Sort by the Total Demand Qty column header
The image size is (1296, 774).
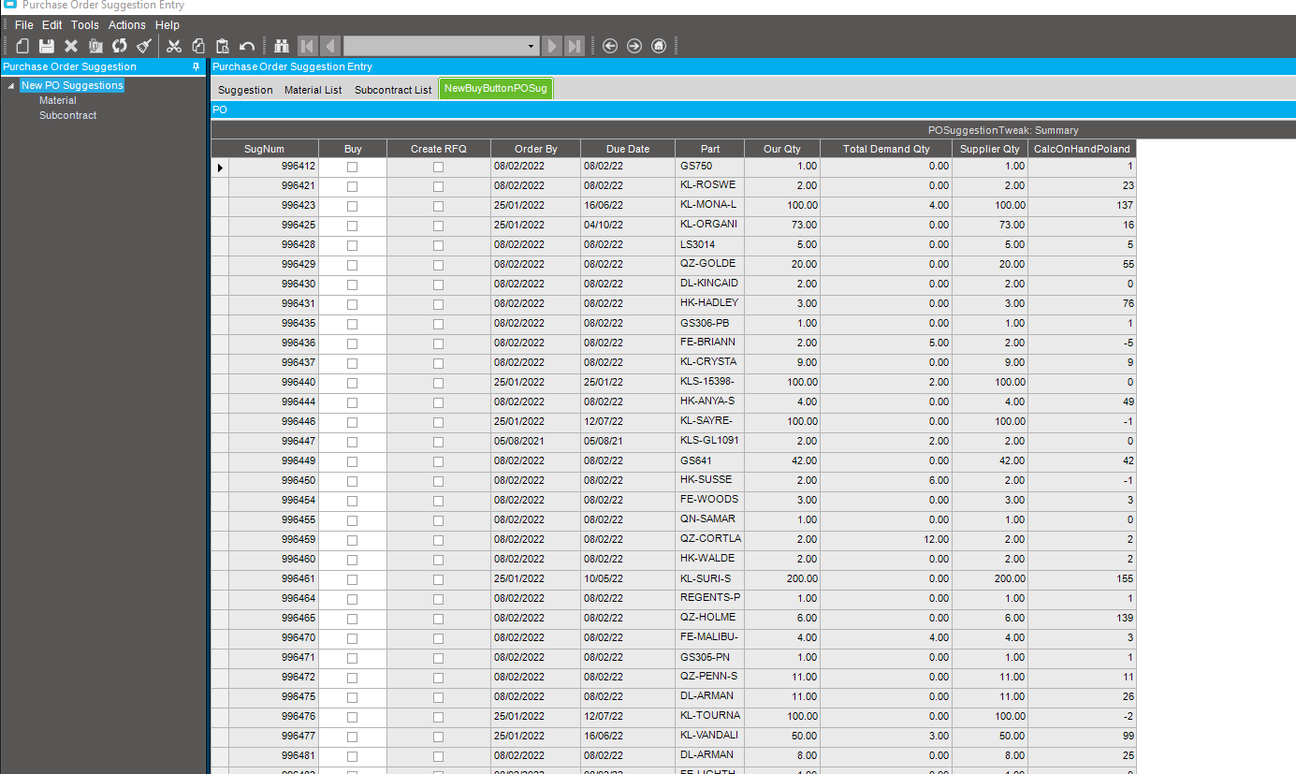pos(886,149)
